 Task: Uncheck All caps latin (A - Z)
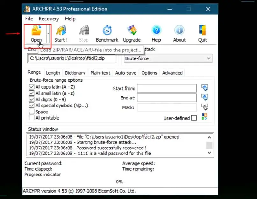(32, 87)
